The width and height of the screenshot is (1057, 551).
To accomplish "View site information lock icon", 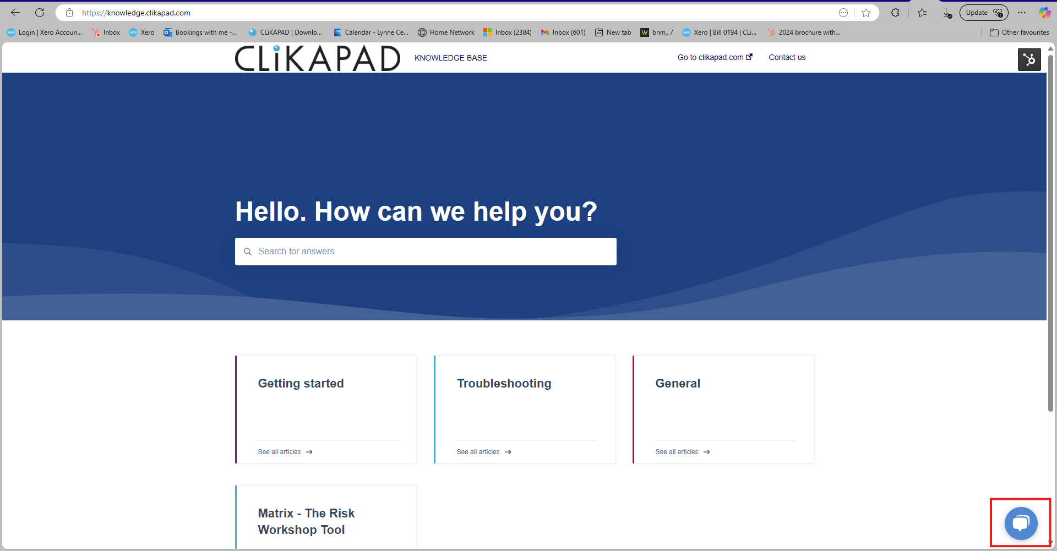I will [69, 13].
